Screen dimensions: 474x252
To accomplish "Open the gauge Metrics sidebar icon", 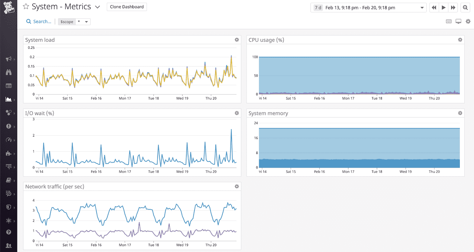I will coord(9,140).
